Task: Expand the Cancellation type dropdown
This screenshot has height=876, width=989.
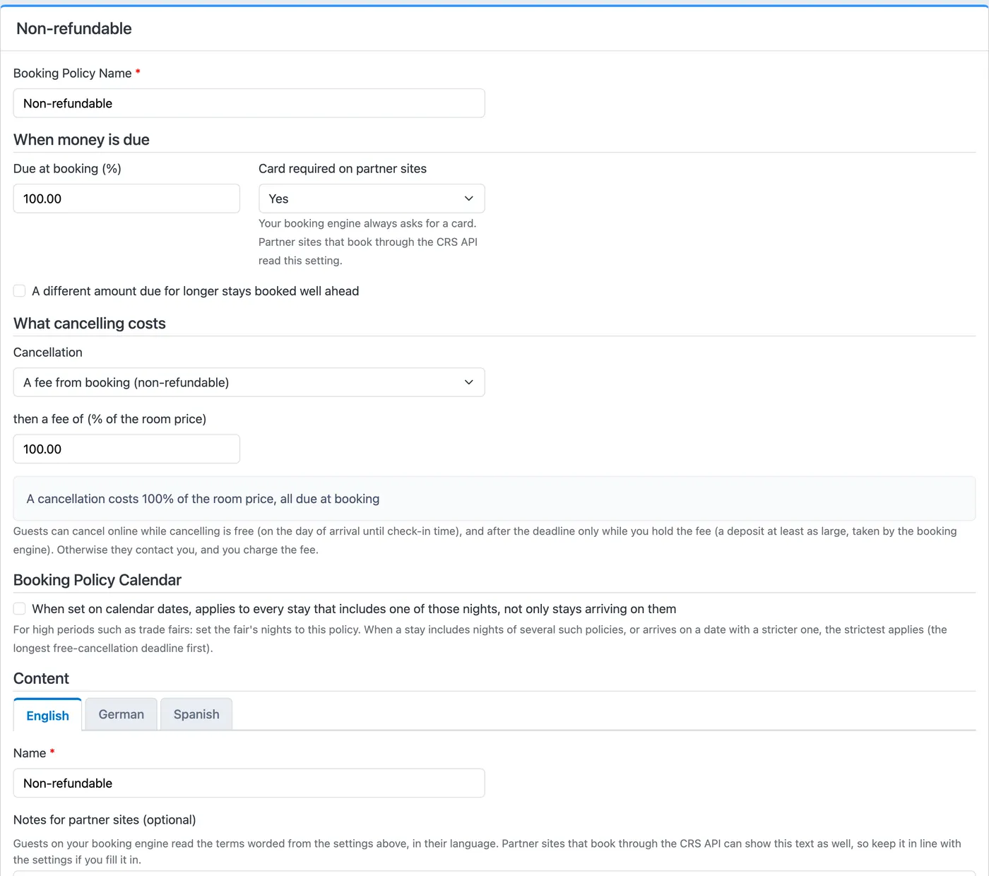Action: pyautogui.click(x=249, y=382)
